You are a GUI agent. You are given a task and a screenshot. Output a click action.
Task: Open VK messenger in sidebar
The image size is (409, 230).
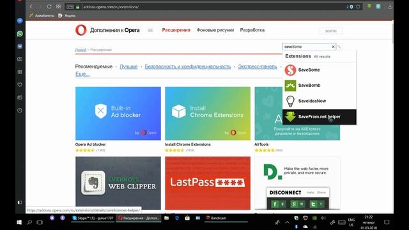(x=20, y=47)
